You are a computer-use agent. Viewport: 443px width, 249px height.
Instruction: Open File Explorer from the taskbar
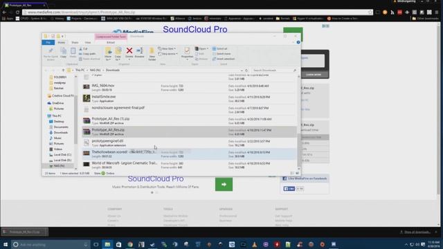click(x=107, y=244)
